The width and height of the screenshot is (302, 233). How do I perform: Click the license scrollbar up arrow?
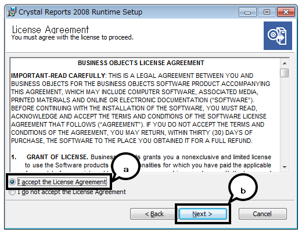pos(285,63)
